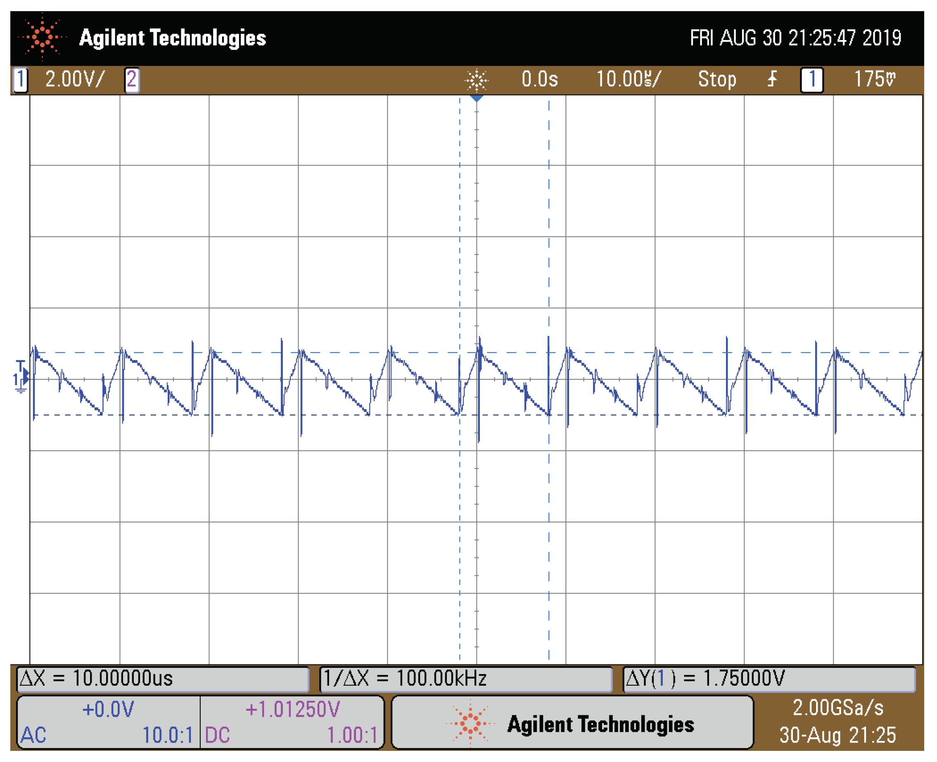Click the rising edge trigger slope icon
Viewport: 937px width, 762px height.
[772, 79]
